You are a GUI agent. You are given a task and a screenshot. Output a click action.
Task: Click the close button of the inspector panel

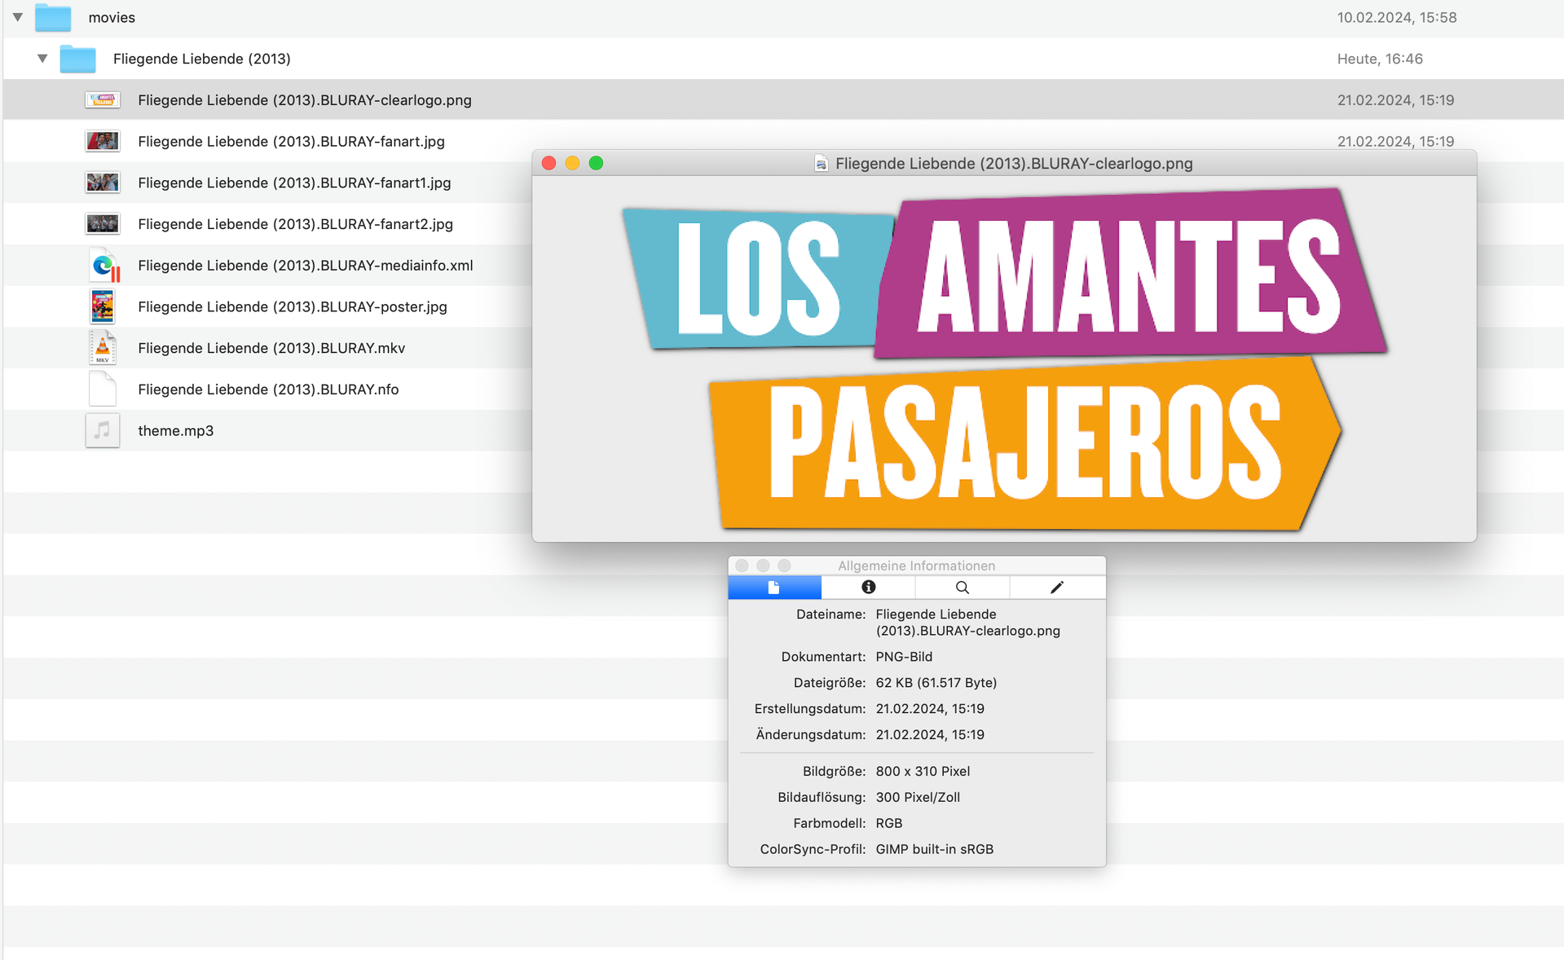pyautogui.click(x=742, y=566)
